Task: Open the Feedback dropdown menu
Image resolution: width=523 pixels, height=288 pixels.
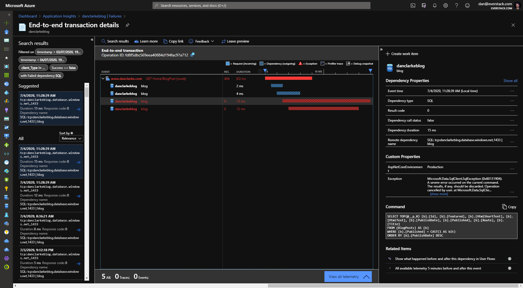Action: click(x=201, y=41)
